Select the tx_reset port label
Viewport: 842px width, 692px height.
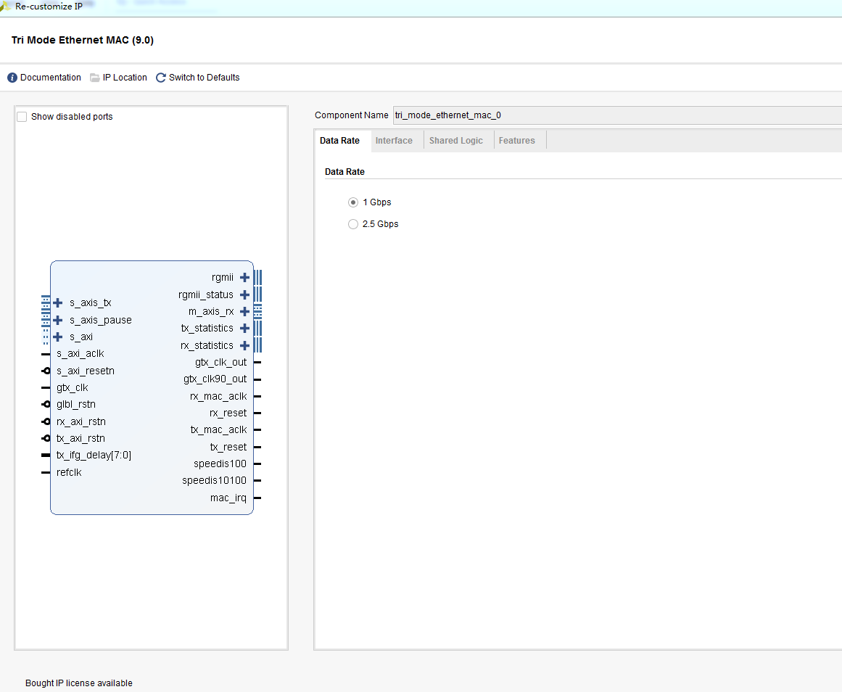click(228, 447)
